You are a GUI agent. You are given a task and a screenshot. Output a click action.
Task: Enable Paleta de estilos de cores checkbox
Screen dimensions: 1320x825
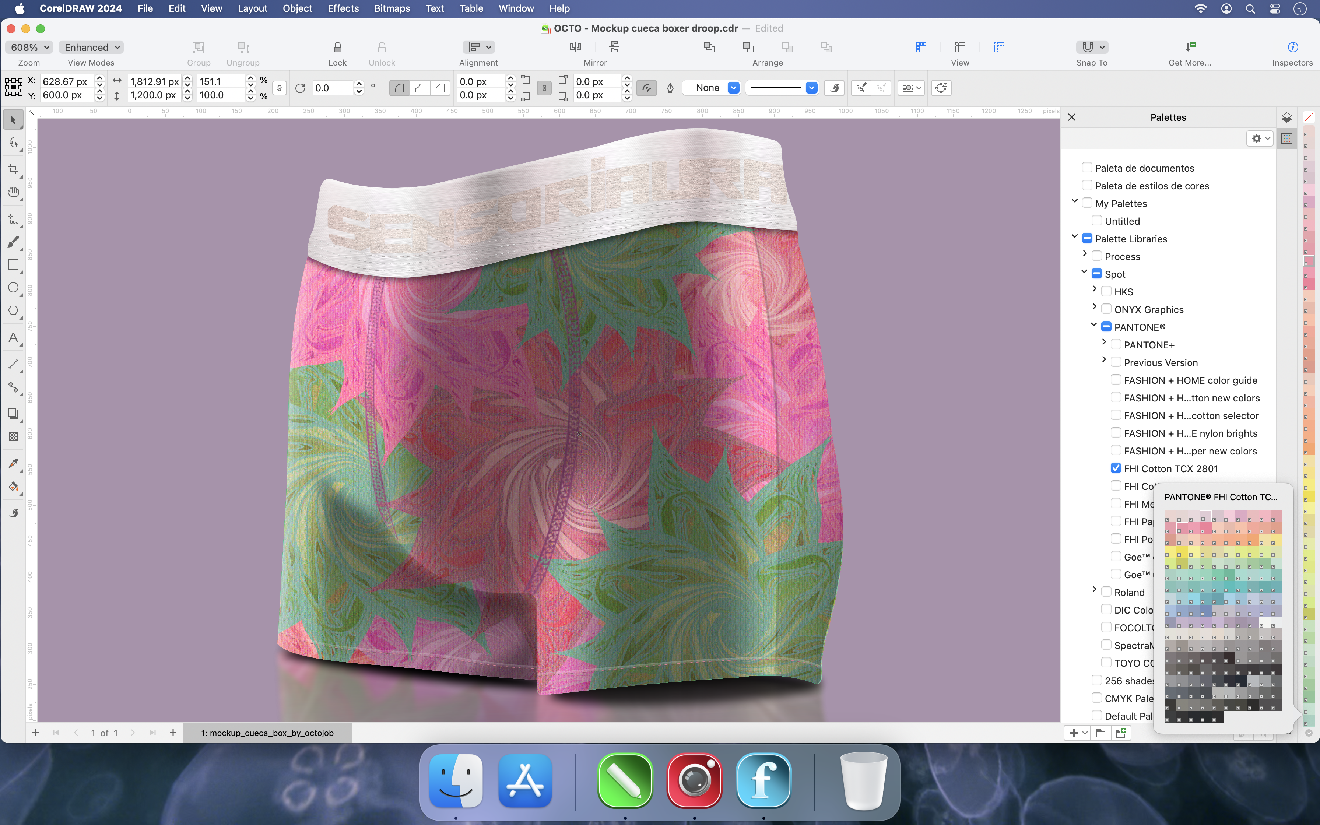[x=1086, y=185]
